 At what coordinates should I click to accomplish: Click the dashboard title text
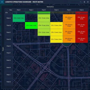coord(24,2)
